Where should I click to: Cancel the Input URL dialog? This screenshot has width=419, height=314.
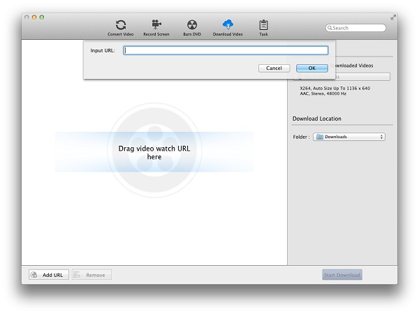(274, 68)
